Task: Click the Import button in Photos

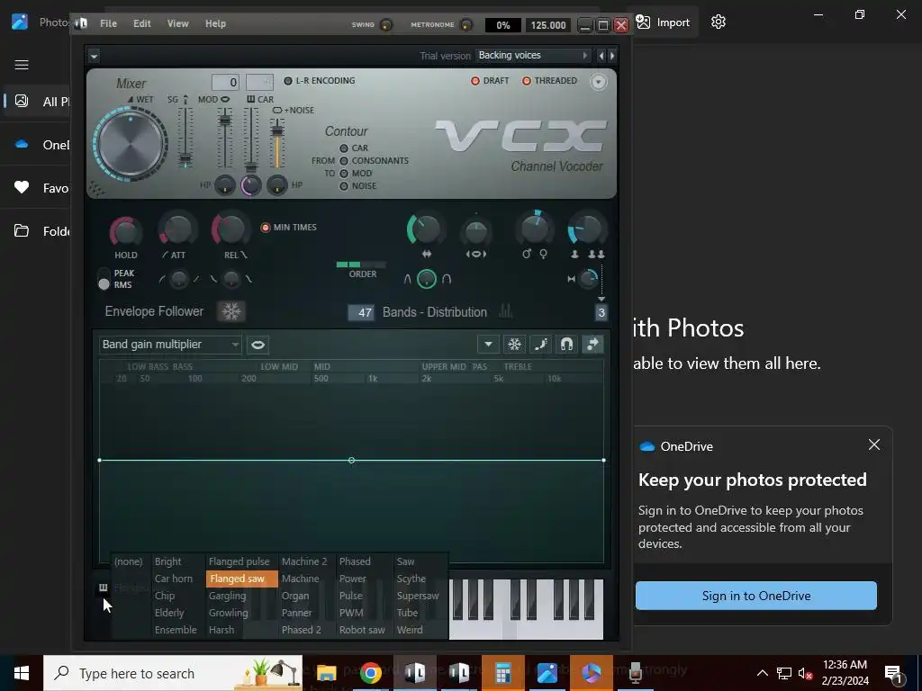Action: point(663,22)
